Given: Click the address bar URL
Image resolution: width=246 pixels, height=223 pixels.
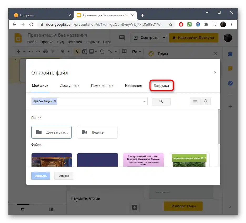Looking at the screenshot, I should click(x=105, y=24).
